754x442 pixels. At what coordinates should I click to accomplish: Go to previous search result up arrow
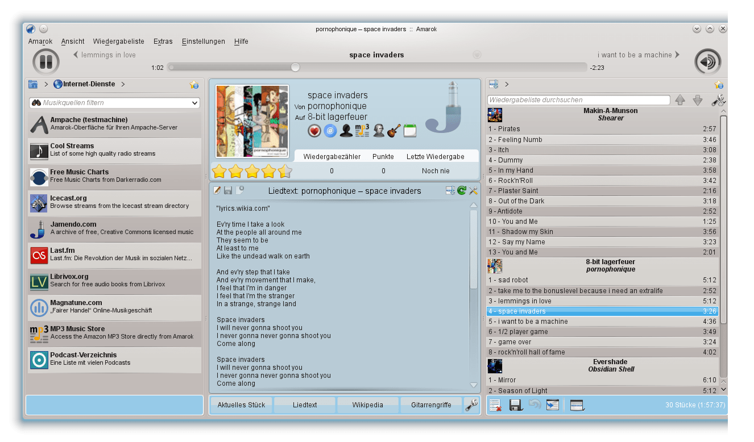pos(680,100)
